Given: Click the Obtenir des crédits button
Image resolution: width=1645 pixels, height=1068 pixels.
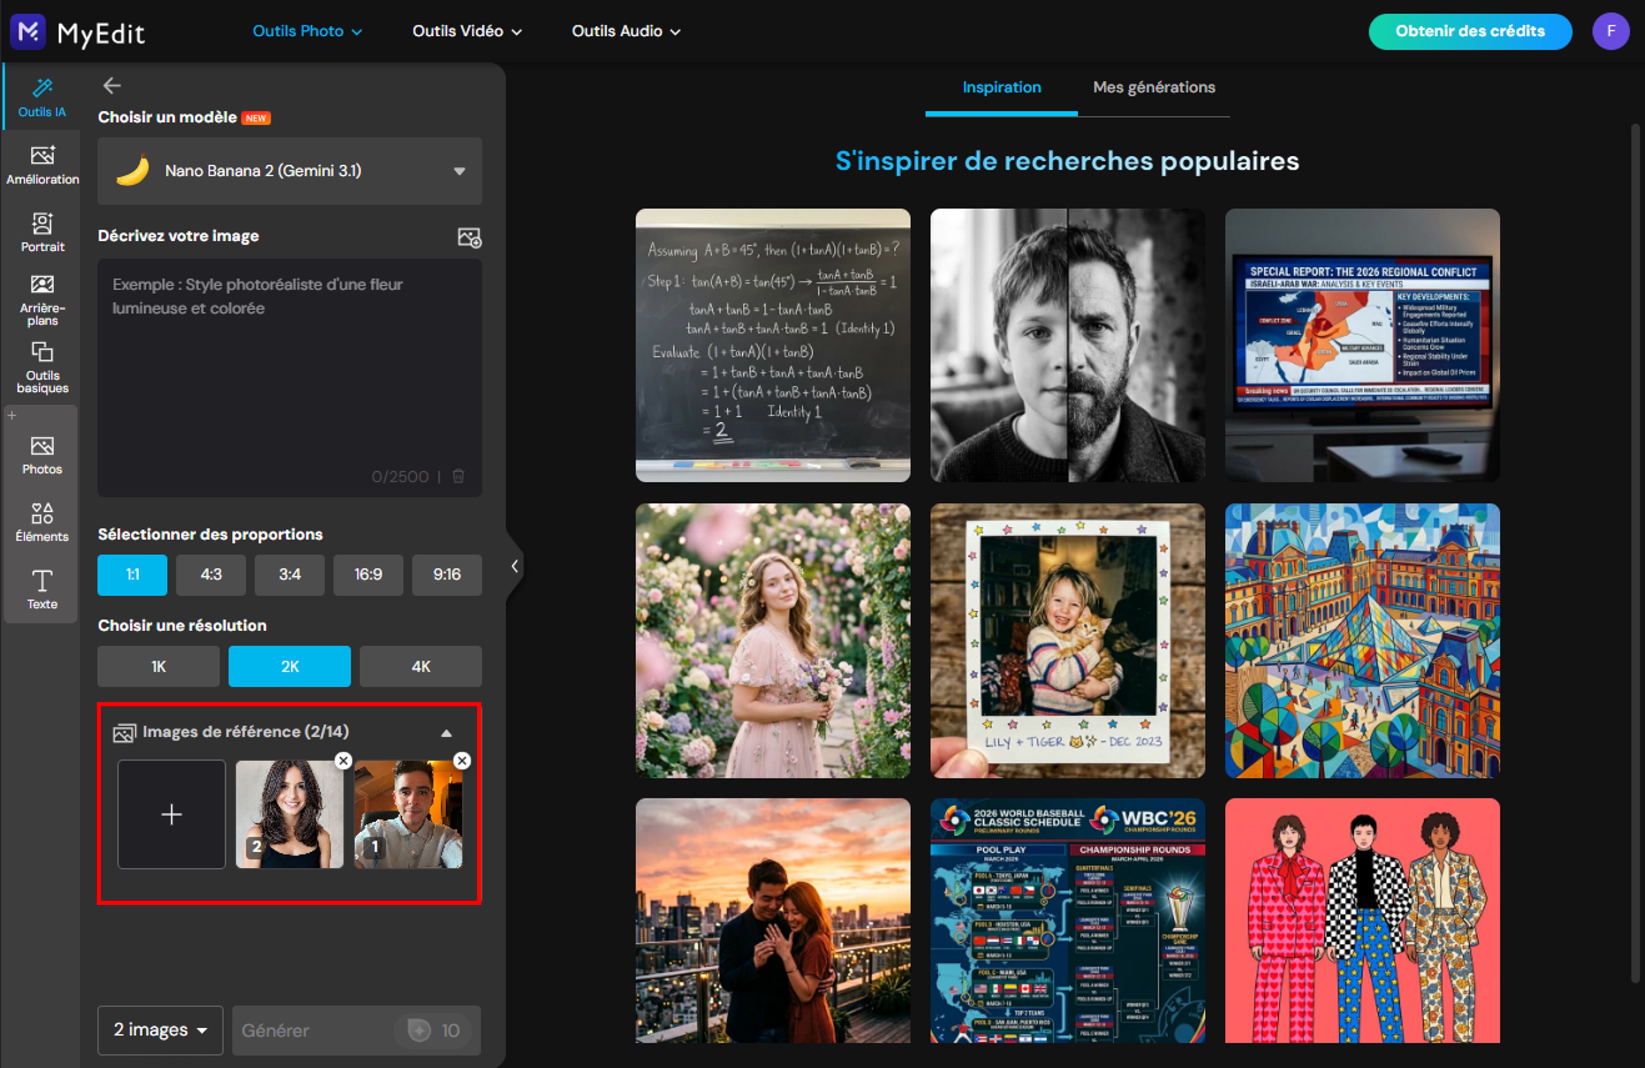Looking at the screenshot, I should 1470,31.
